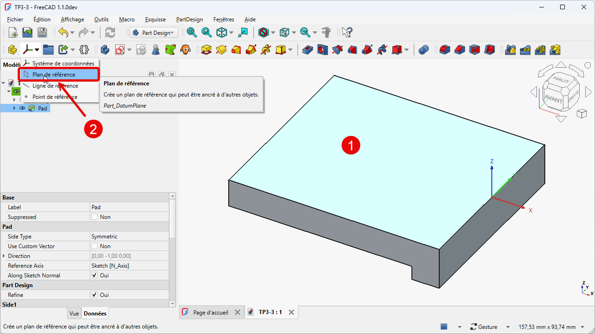Open the measure caliper tool
Image resolution: width=595 pixels, height=334 pixels.
point(327,32)
